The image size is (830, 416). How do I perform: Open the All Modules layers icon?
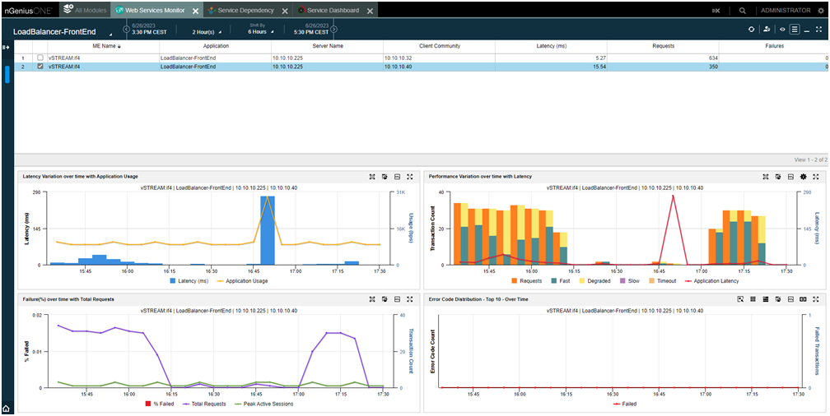[x=68, y=10]
